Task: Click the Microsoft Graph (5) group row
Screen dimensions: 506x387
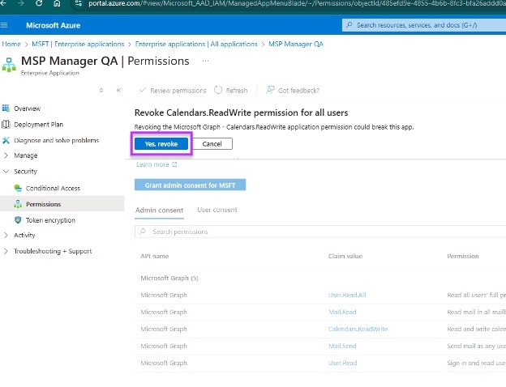Action: (x=169, y=278)
